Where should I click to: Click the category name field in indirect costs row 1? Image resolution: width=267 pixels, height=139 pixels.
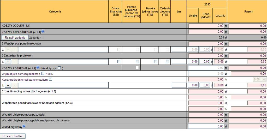point(63,85)
